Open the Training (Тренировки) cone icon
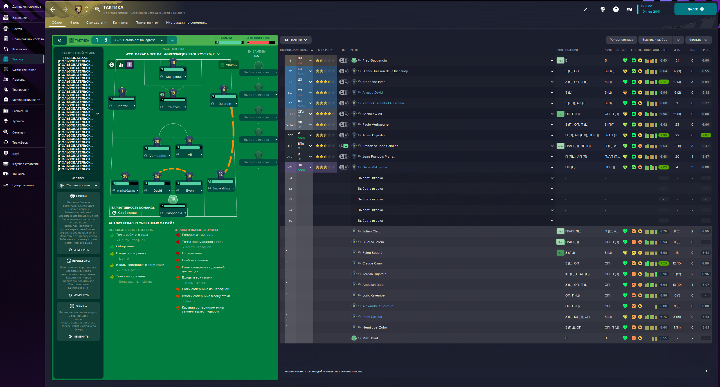 (6, 90)
